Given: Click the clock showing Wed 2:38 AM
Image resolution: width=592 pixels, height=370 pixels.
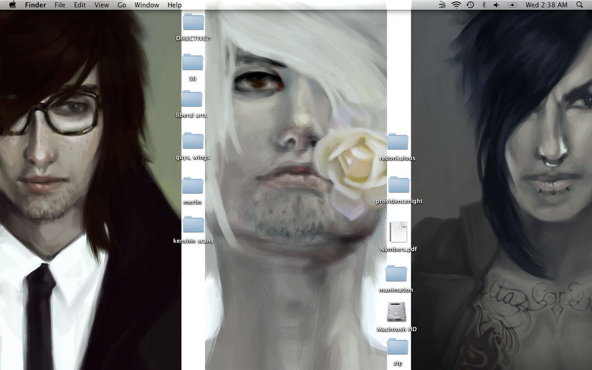Looking at the screenshot, I should pyautogui.click(x=547, y=5).
